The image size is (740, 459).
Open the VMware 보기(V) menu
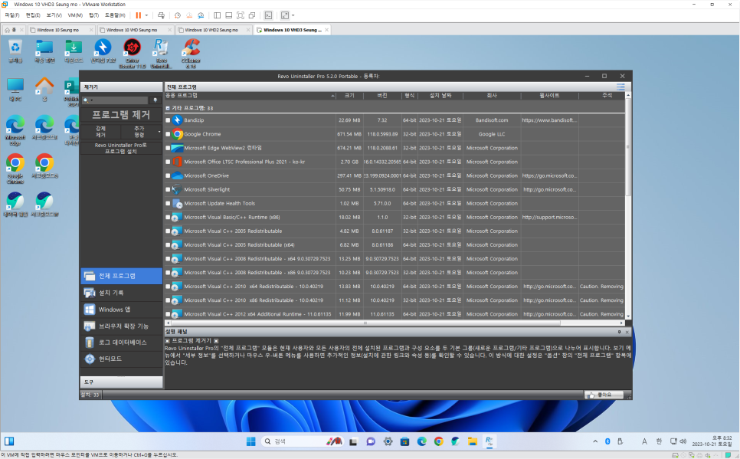[x=54, y=15]
